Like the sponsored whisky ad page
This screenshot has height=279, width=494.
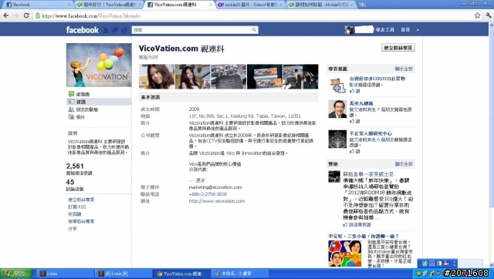coord(357,224)
